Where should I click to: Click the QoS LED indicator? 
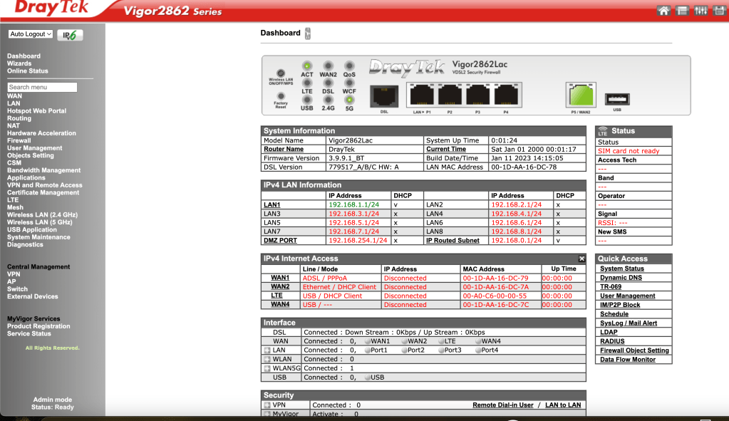tap(349, 66)
